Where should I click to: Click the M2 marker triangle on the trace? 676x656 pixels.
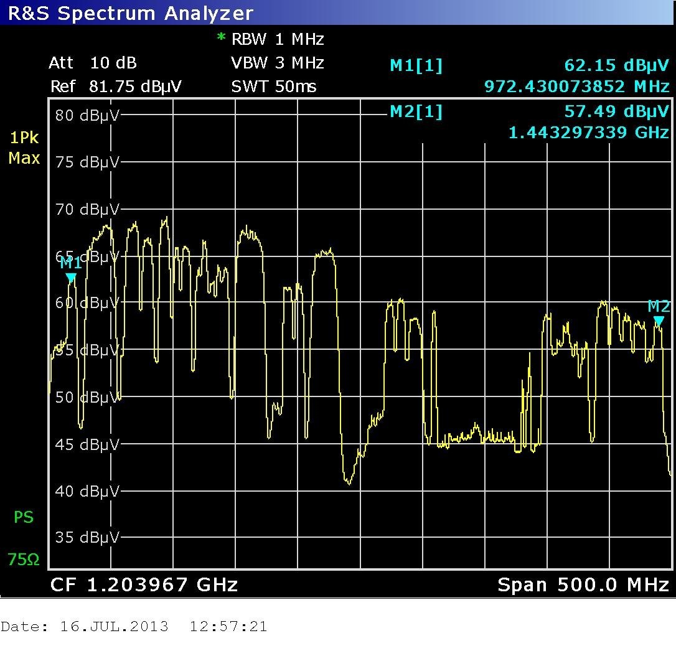click(659, 321)
